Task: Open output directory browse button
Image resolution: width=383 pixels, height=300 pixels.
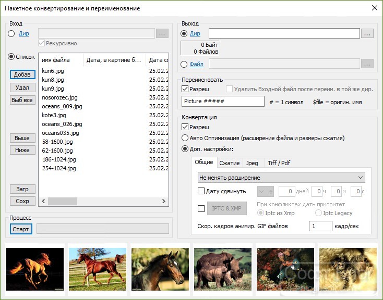Action: pyautogui.click(x=367, y=34)
